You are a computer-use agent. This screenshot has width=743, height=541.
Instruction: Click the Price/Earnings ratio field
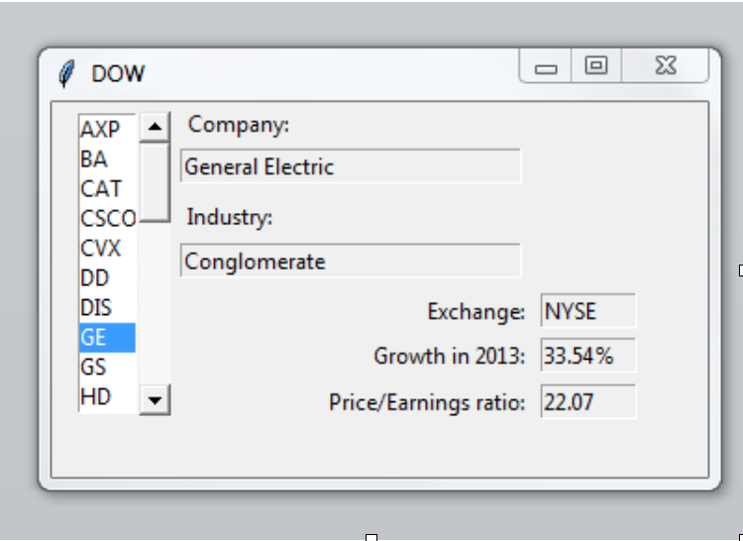(x=587, y=402)
